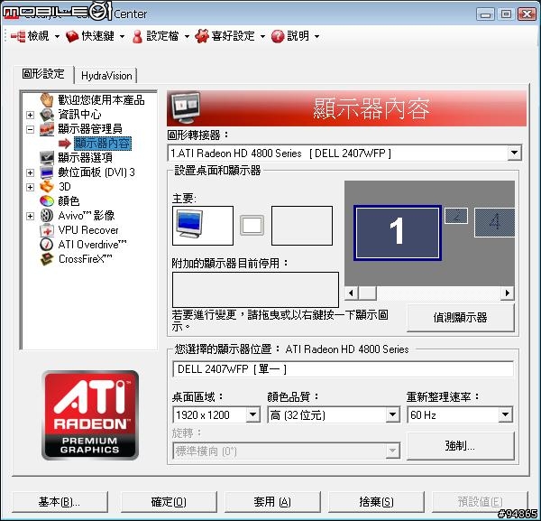Click the 顯示器管理員 icon

click(47, 129)
